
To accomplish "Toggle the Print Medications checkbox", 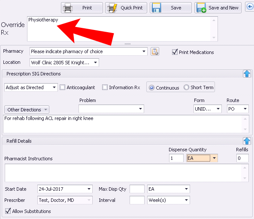I will pyautogui.click(x=175, y=52).
